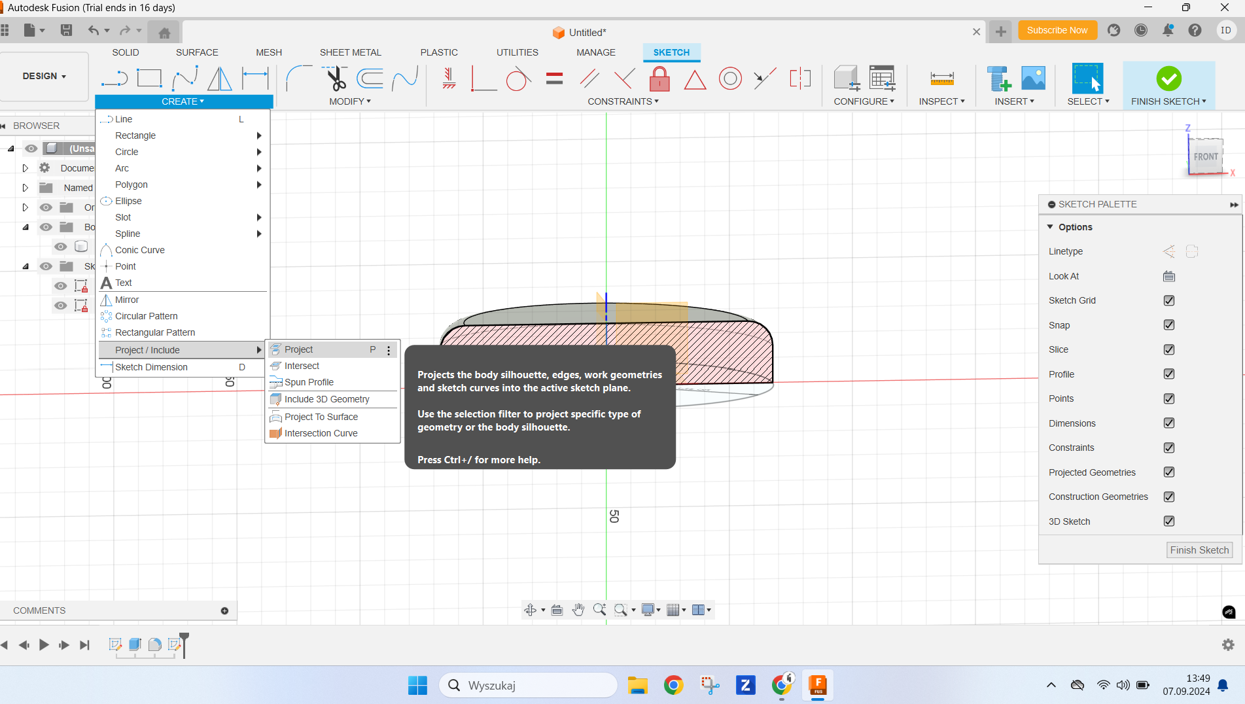Click the green Finish Sketch checkmark
The width and height of the screenshot is (1245, 704).
pos(1168,79)
